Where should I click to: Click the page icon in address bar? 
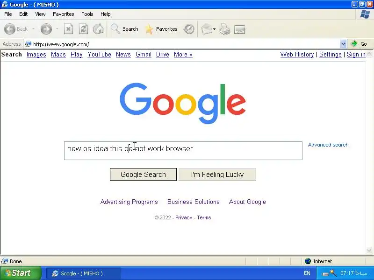[28, 44]
